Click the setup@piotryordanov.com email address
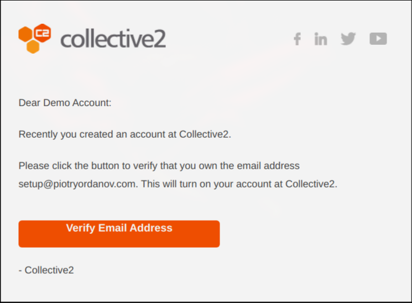The height and width of the screenshot is (303, 412). [77, 184]
